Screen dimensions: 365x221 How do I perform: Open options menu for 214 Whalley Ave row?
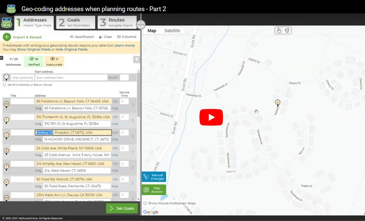[133, 167]
